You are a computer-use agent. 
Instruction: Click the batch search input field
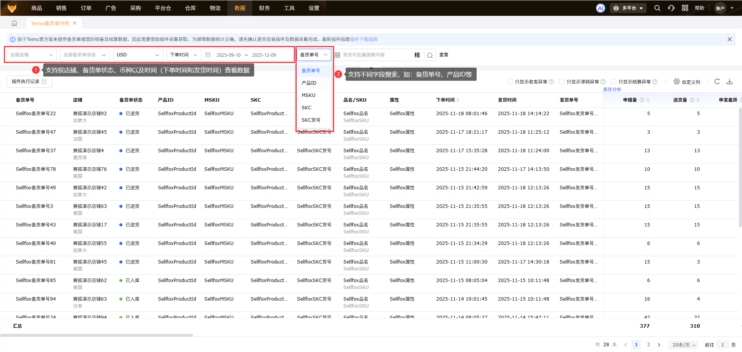377,55
